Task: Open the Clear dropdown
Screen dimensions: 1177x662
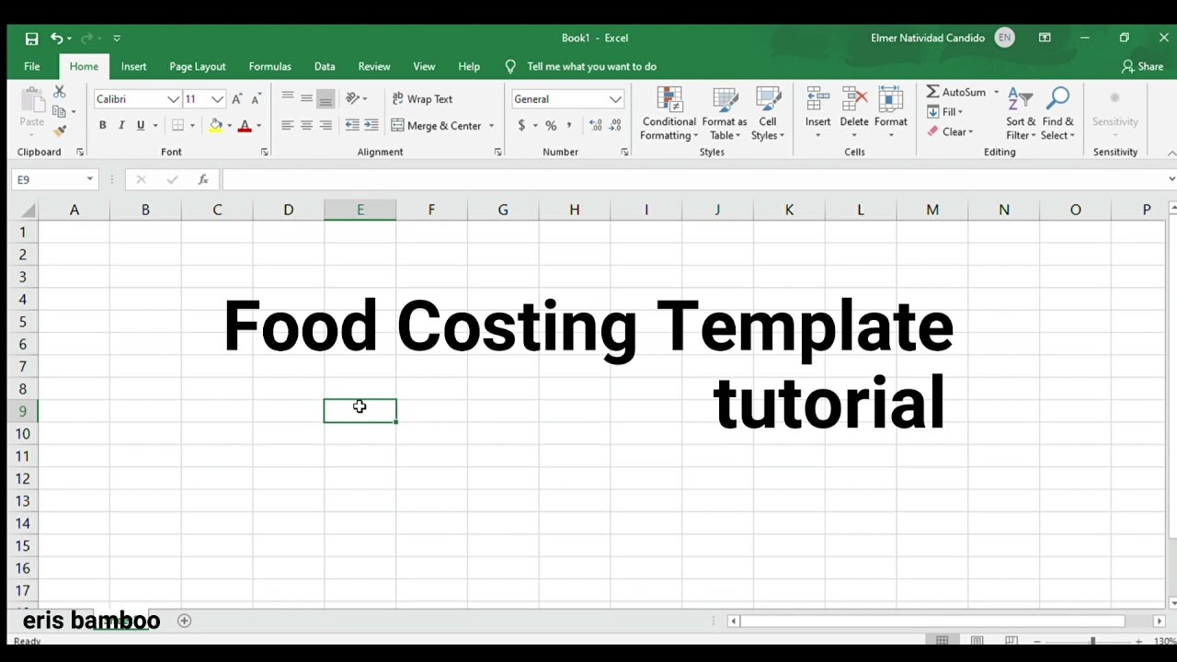Action: 951,131
